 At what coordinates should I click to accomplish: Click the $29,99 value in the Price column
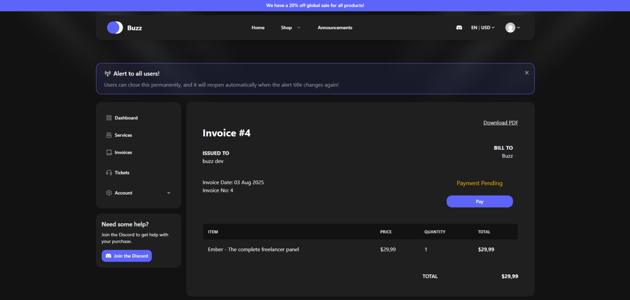point(388,249)
